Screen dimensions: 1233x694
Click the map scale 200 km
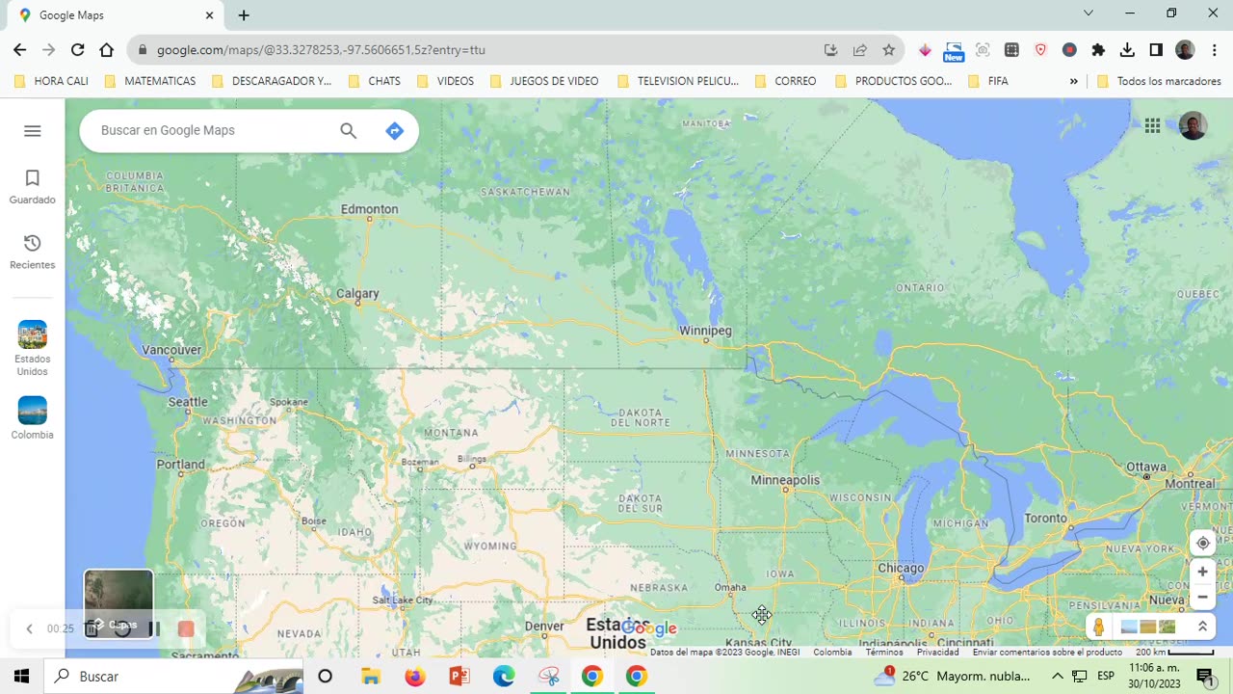click(x=1174, y=653)
